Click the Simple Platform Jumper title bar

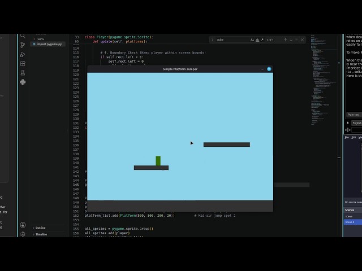pos(180,69)
